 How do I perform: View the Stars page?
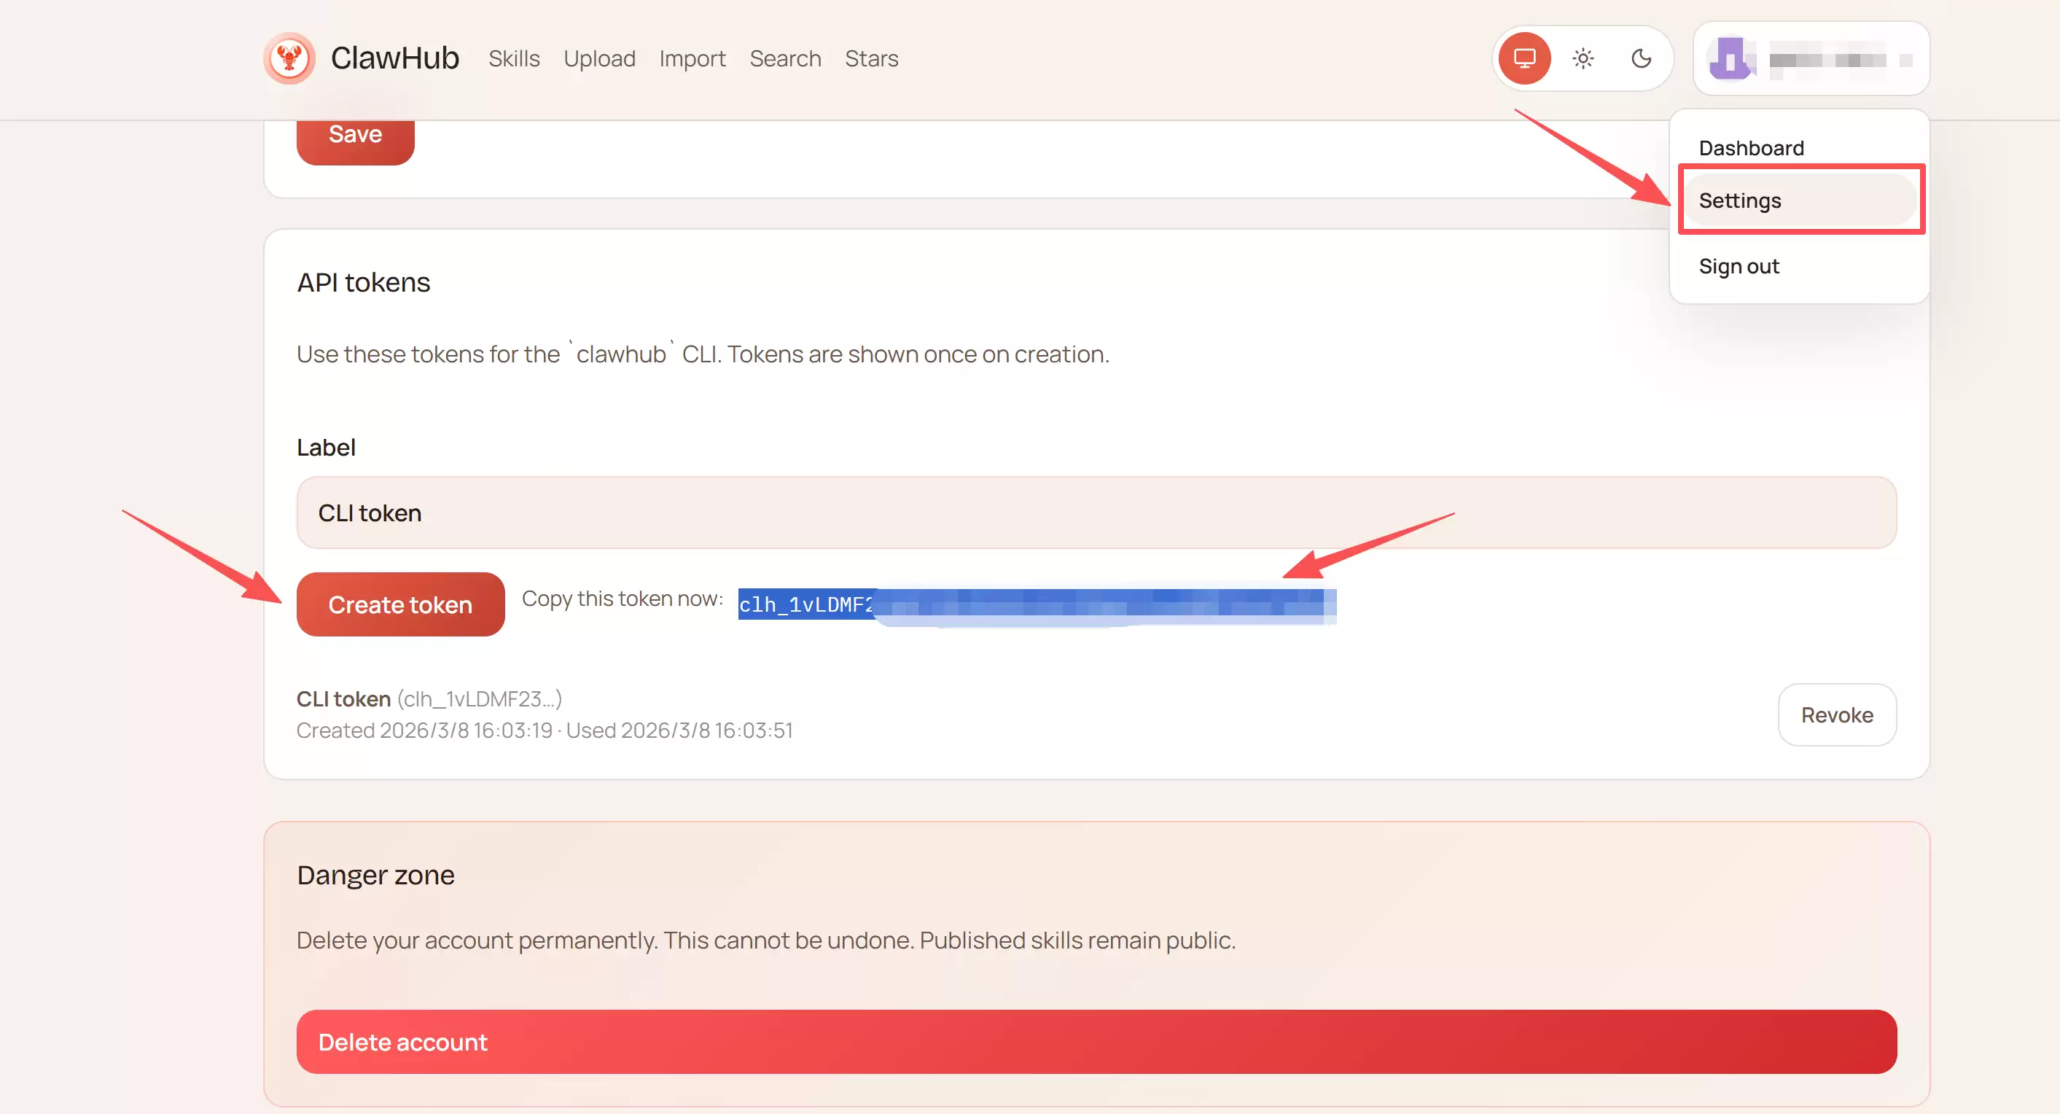[872, 58]
